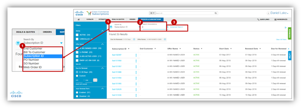
Task: Open actions menu for Sub102397
Action: click(136, 55)
